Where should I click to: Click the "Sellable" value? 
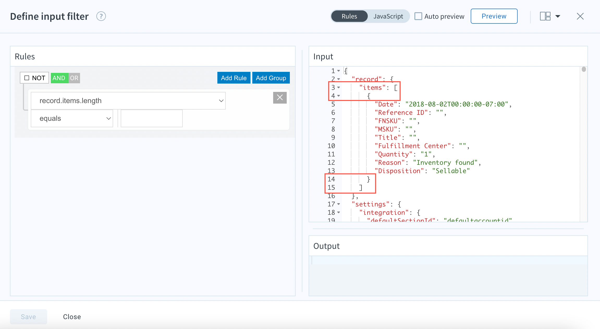coord(451,171)
